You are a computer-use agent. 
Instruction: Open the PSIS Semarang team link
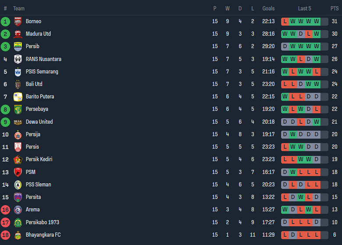(x=42, y=72)
